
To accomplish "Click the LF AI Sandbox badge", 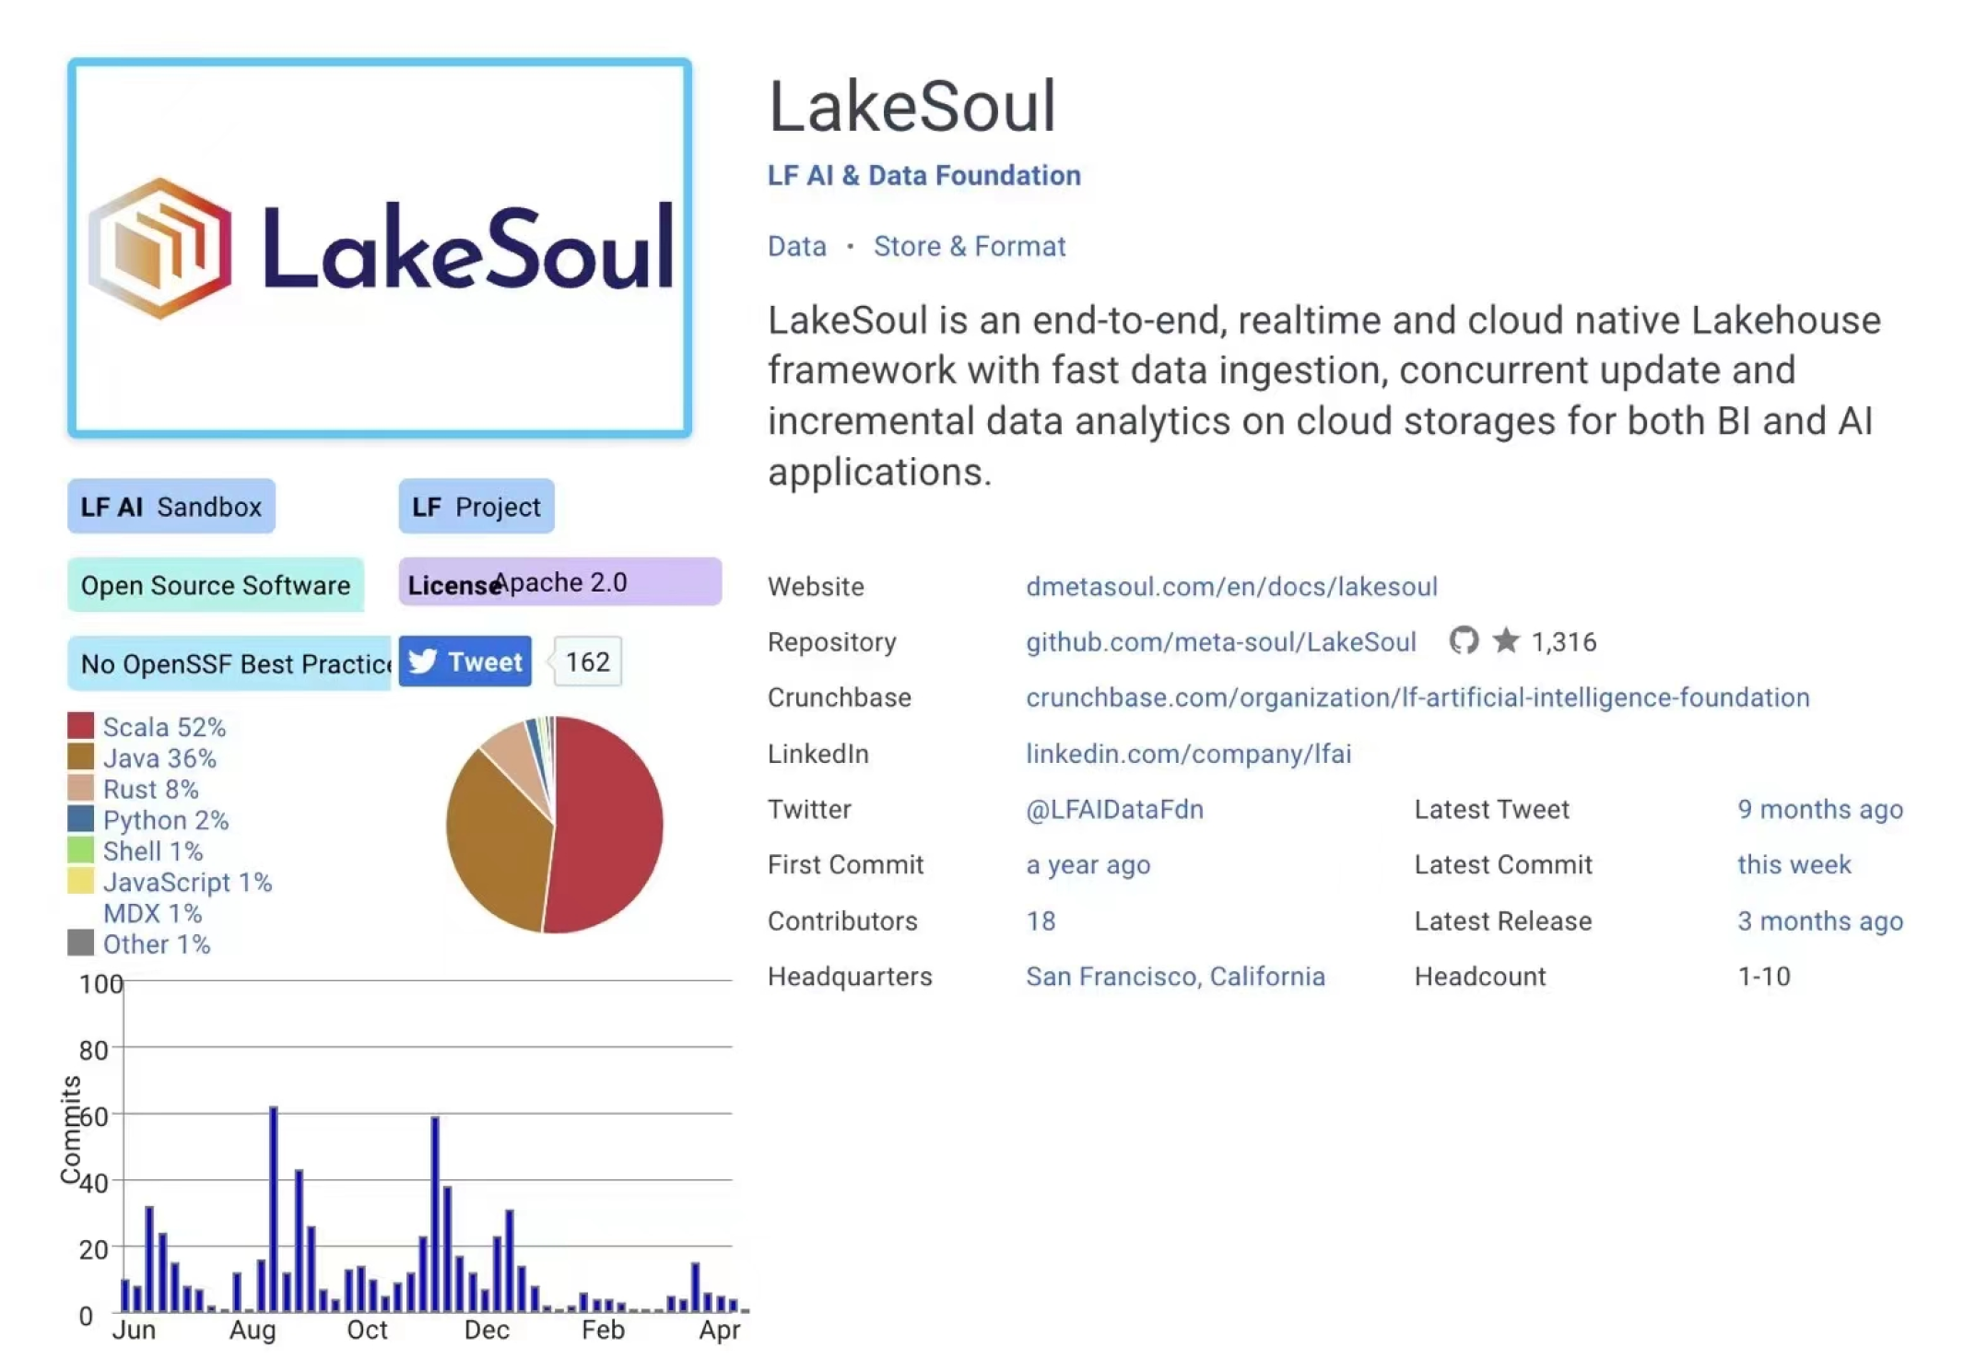I will click(x=171, y=506).
